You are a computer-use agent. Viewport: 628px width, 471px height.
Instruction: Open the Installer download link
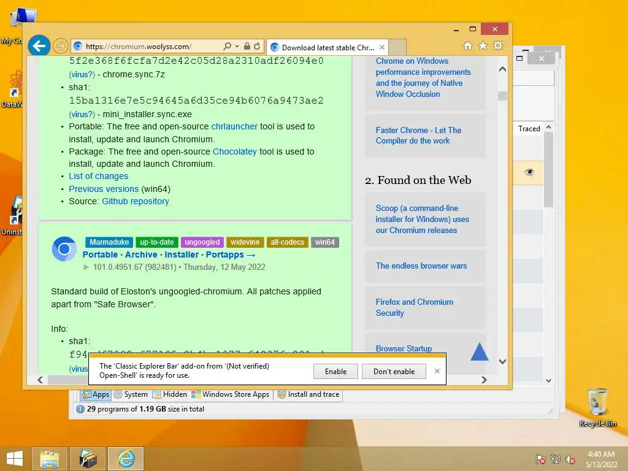pos(182,255)
